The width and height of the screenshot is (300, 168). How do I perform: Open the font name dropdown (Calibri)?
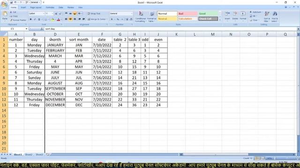44,14
